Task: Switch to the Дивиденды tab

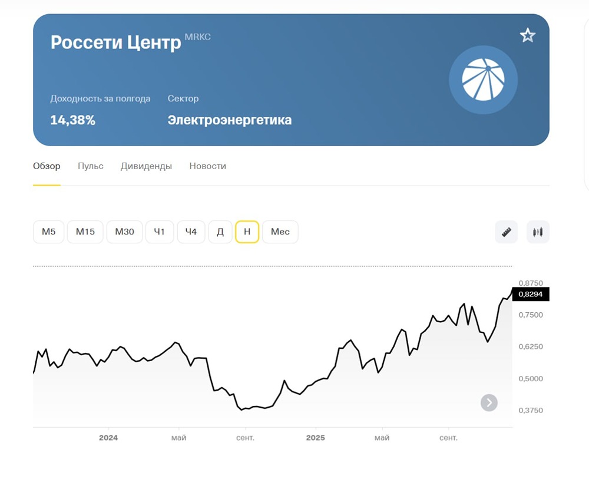Action: (145, 166)
